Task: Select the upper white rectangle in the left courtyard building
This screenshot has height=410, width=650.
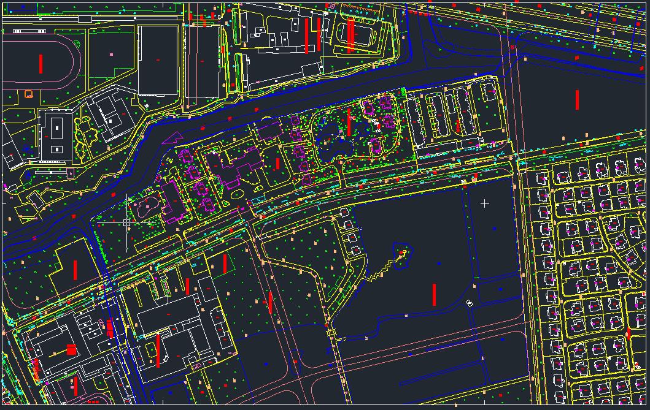Action: coord(57,129)
